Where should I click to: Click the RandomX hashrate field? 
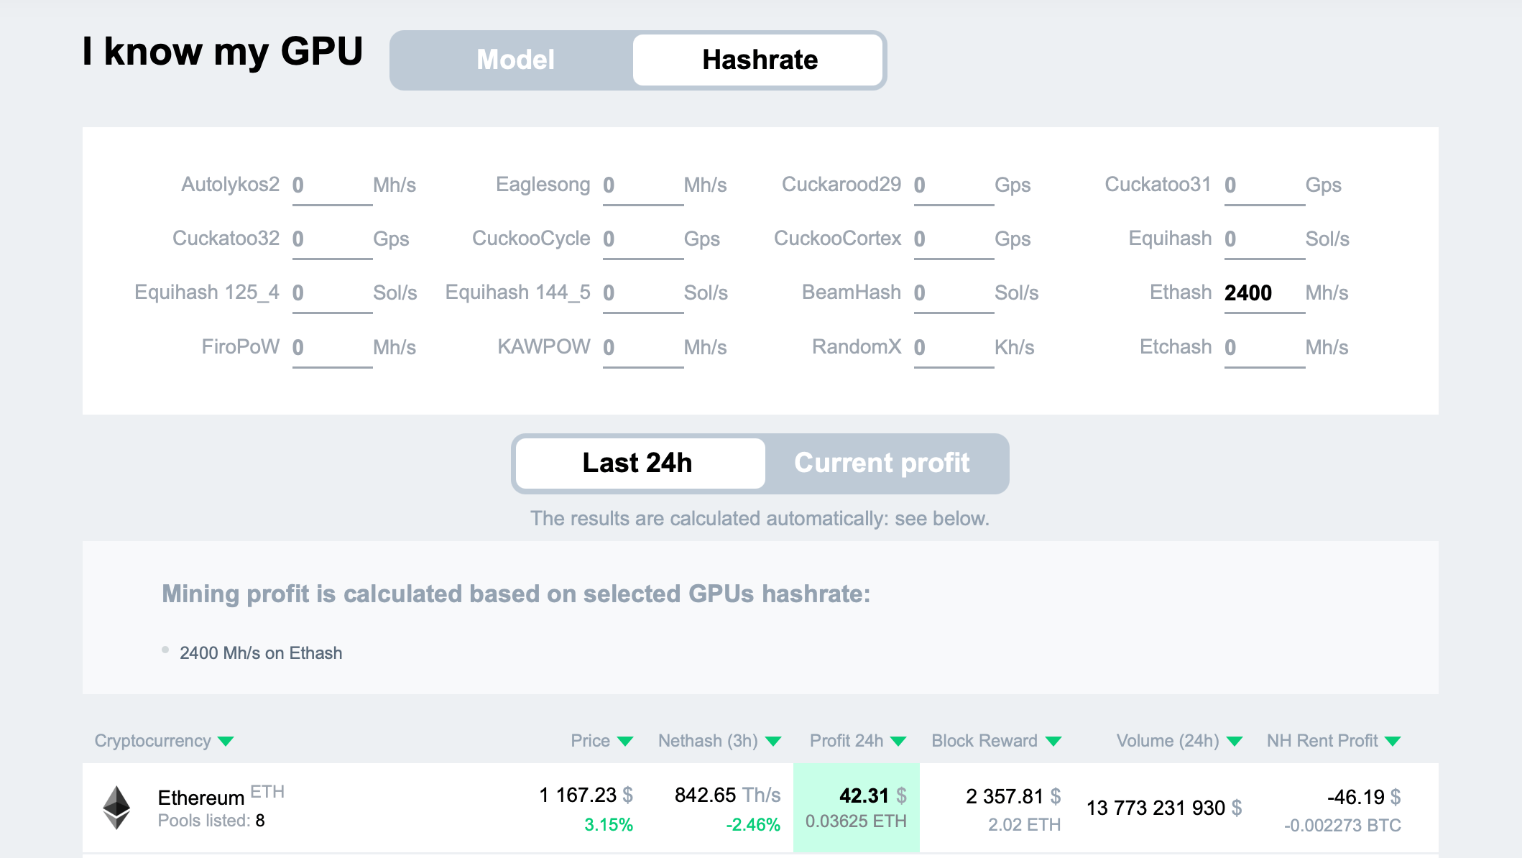point(953,348)
